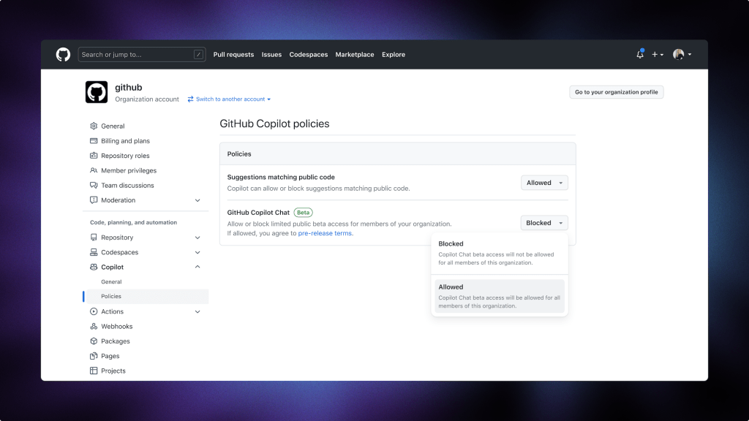Click the GitHub logo icon

point(63,54)
